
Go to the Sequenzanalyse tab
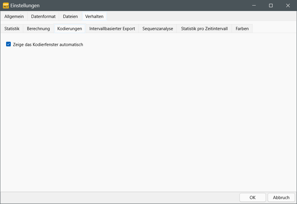point(158,28)
